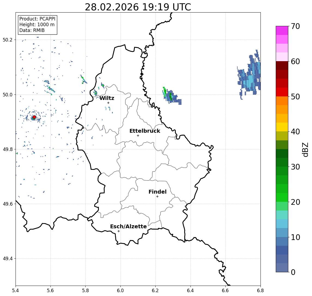Click the colorbar tick label 40

pyautogui.click(x=295, y=132)
